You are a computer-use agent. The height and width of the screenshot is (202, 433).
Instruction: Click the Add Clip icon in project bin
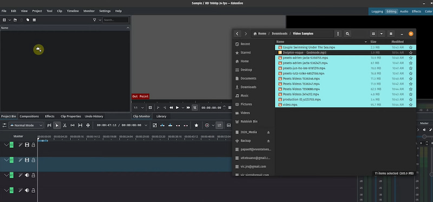(4, 20)
